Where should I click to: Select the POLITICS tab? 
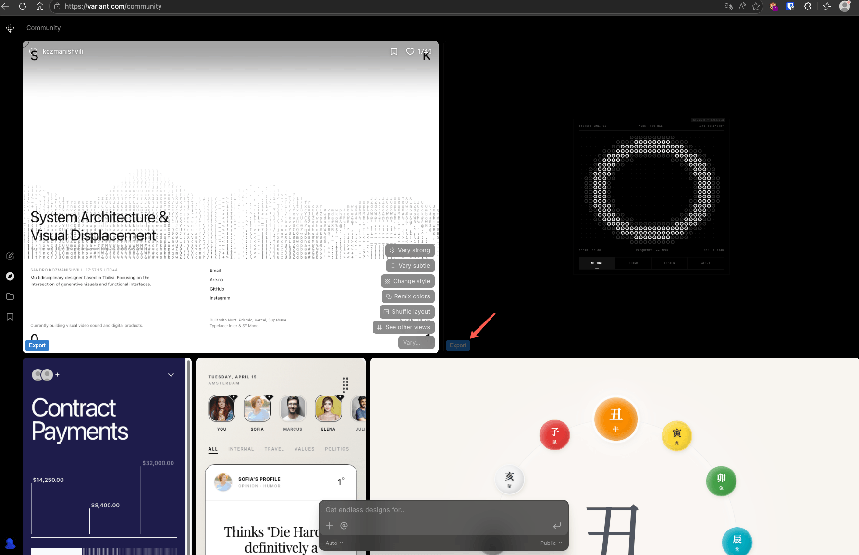pyautogui.click(x=337, y=449)
